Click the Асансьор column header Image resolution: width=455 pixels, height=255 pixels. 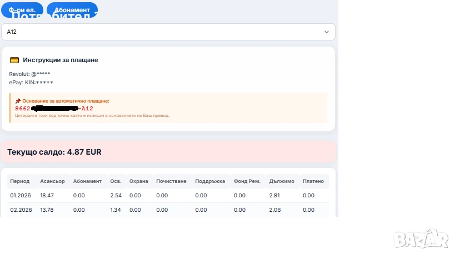pos(52,181)
